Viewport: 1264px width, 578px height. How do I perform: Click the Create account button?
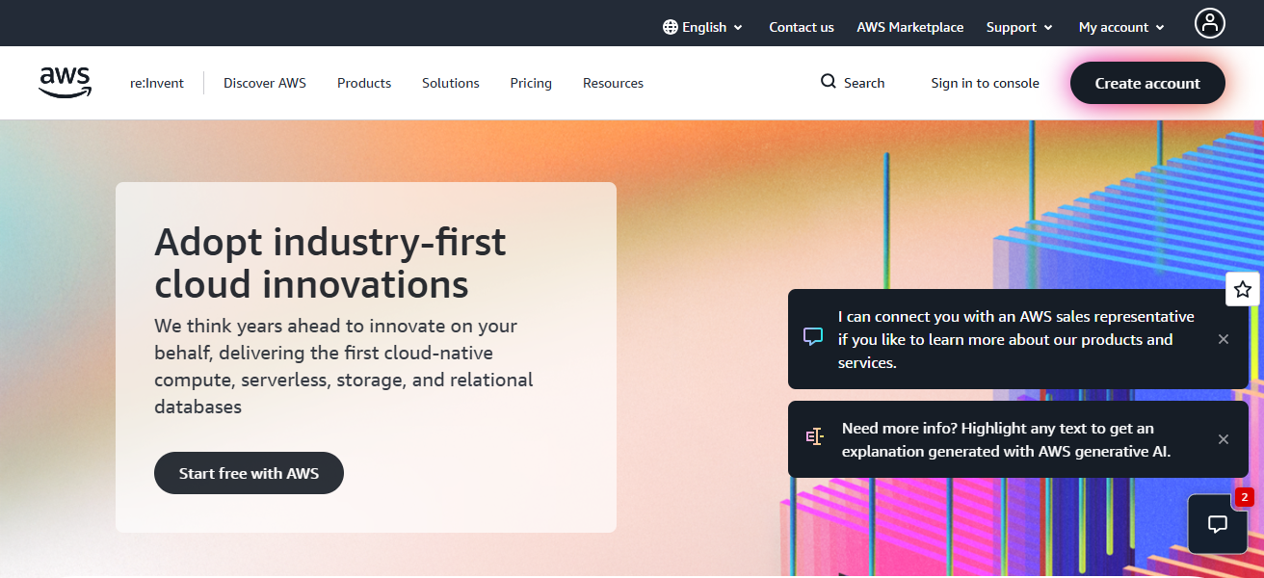(1147, 83)
